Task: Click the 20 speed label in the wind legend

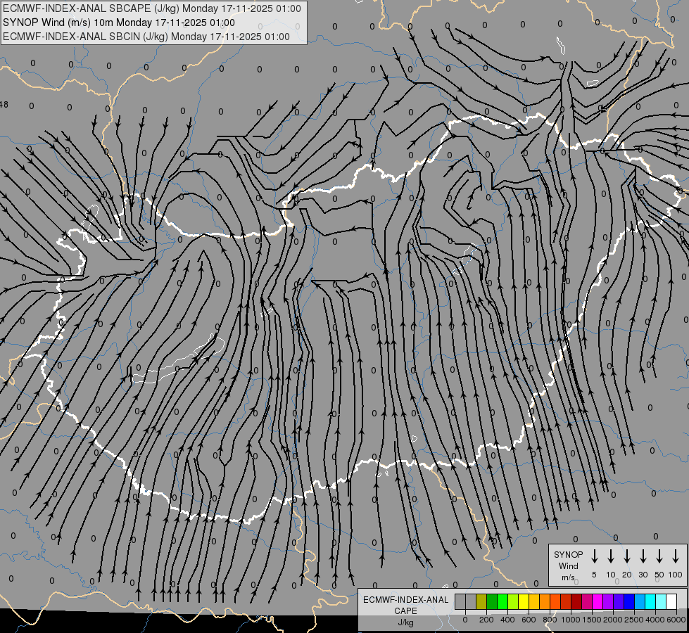Action: [626, 575]
